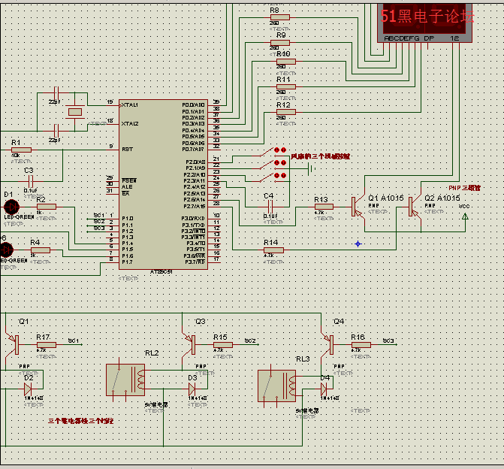Click the PSEN pin label
Viewport: 504px width, 469px height.
coord(129,181)
